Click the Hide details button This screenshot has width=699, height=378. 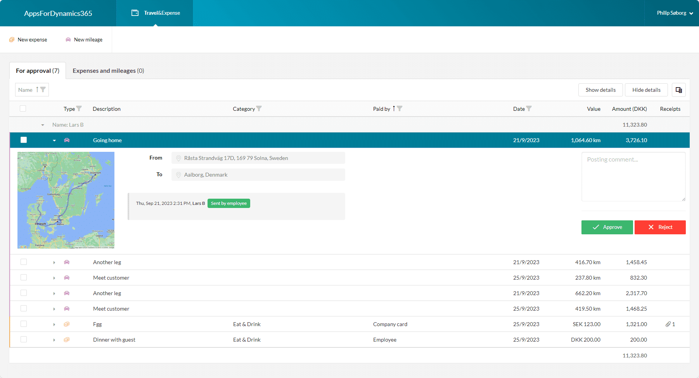point(646,90)
